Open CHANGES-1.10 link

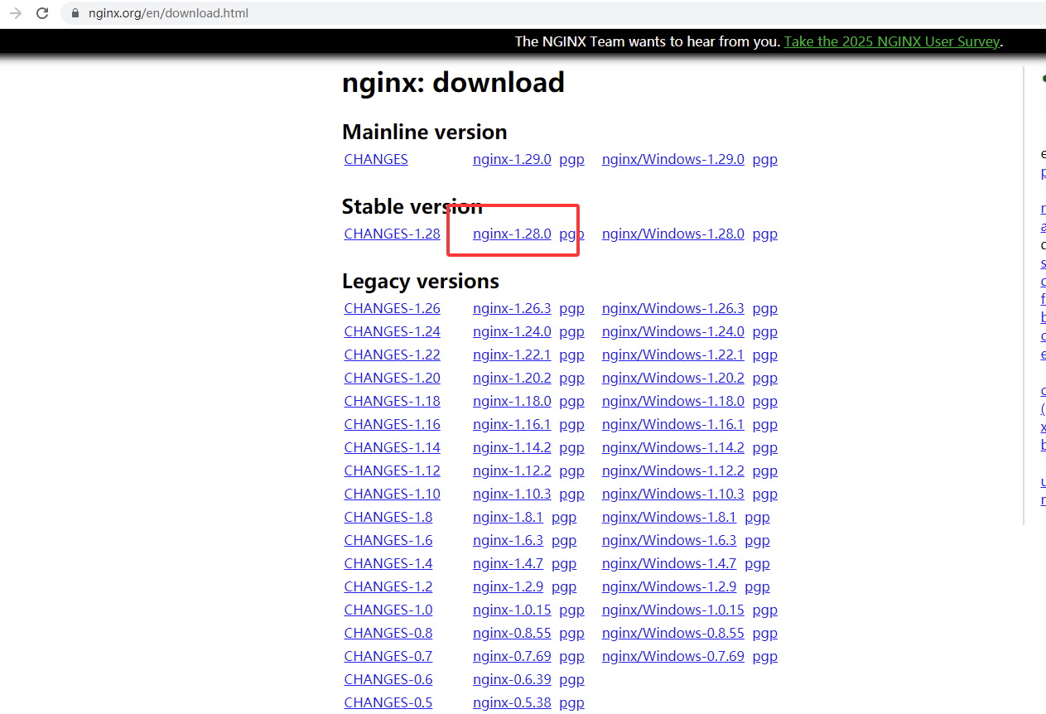(393, 494)
